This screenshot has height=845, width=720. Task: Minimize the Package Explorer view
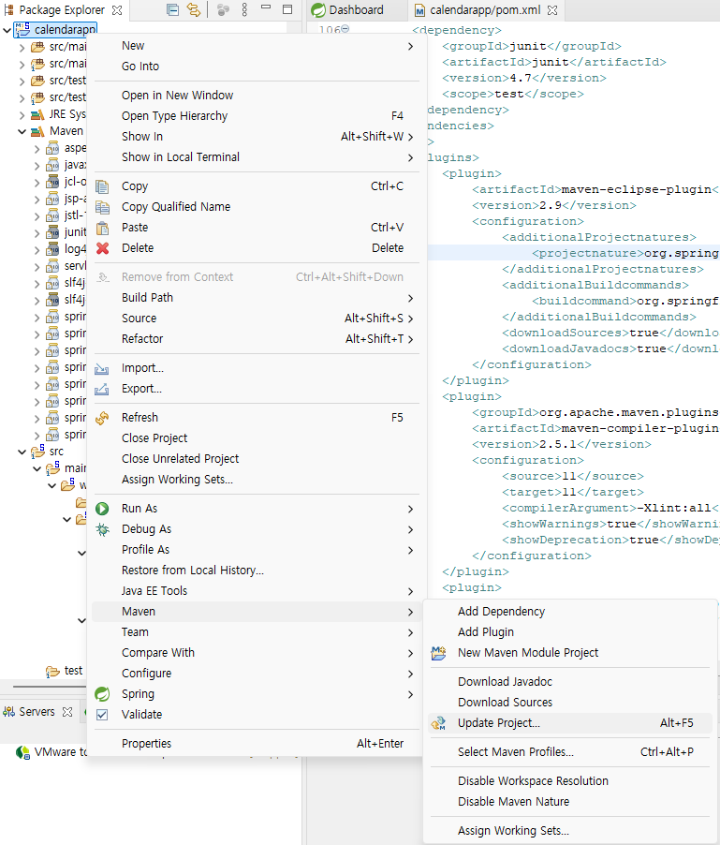coord(266,8)
